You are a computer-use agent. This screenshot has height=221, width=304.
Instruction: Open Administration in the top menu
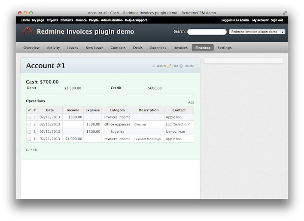[x=112, y=20]
